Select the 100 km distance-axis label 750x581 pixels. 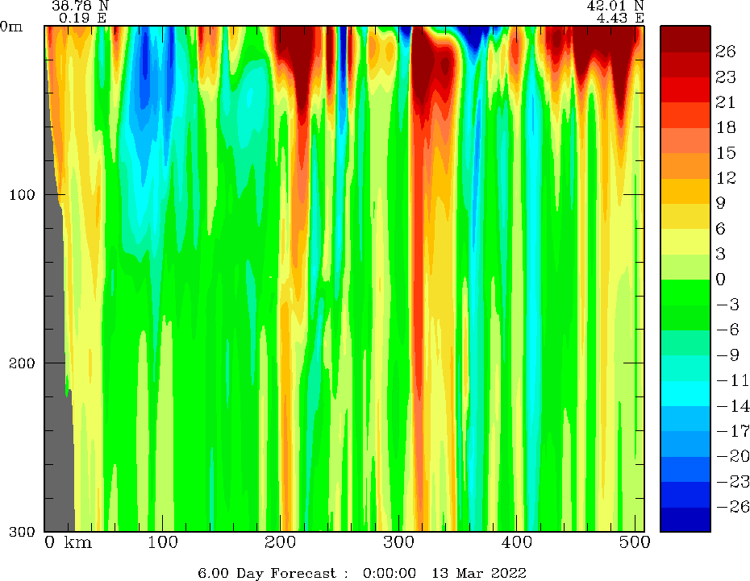tap(163, 543)
